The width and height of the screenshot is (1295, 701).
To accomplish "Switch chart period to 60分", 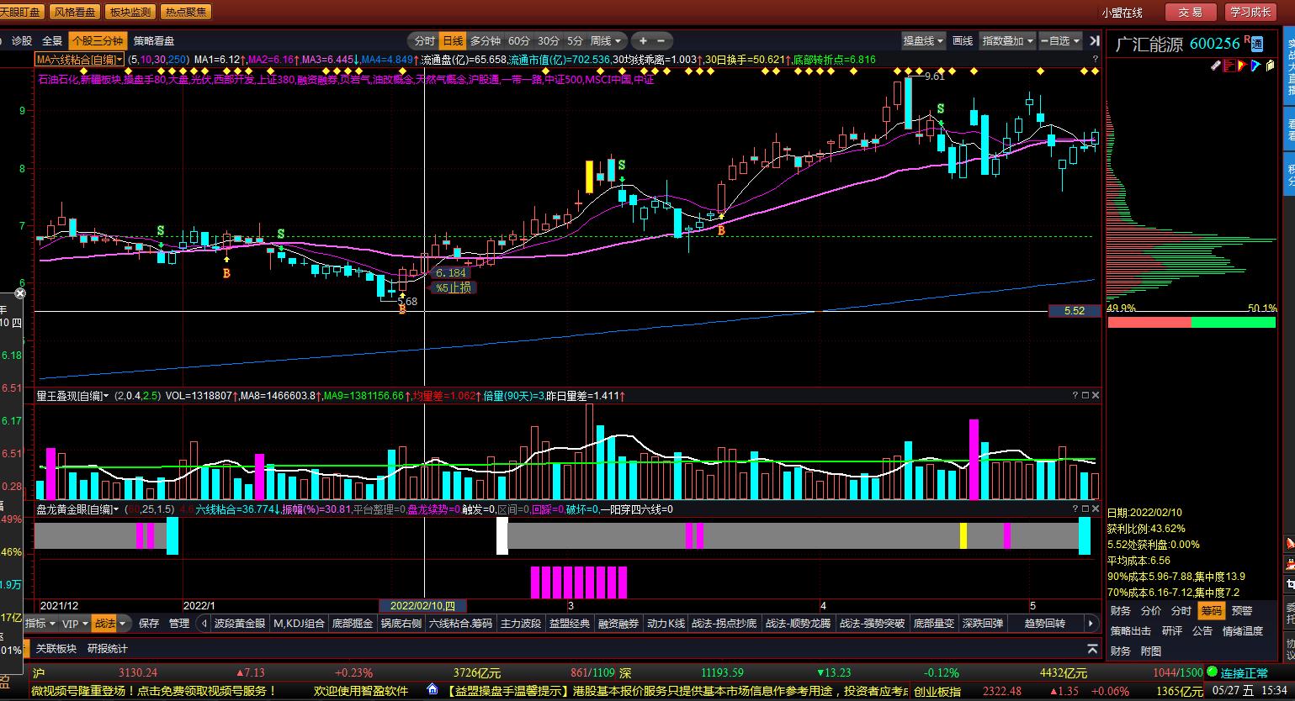I will [x=519, y=40].
